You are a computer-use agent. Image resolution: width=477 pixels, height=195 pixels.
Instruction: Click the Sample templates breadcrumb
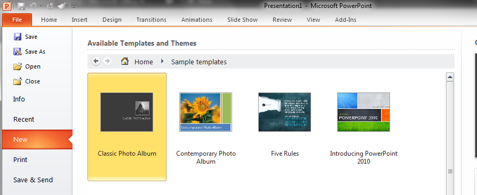(199, 62)
